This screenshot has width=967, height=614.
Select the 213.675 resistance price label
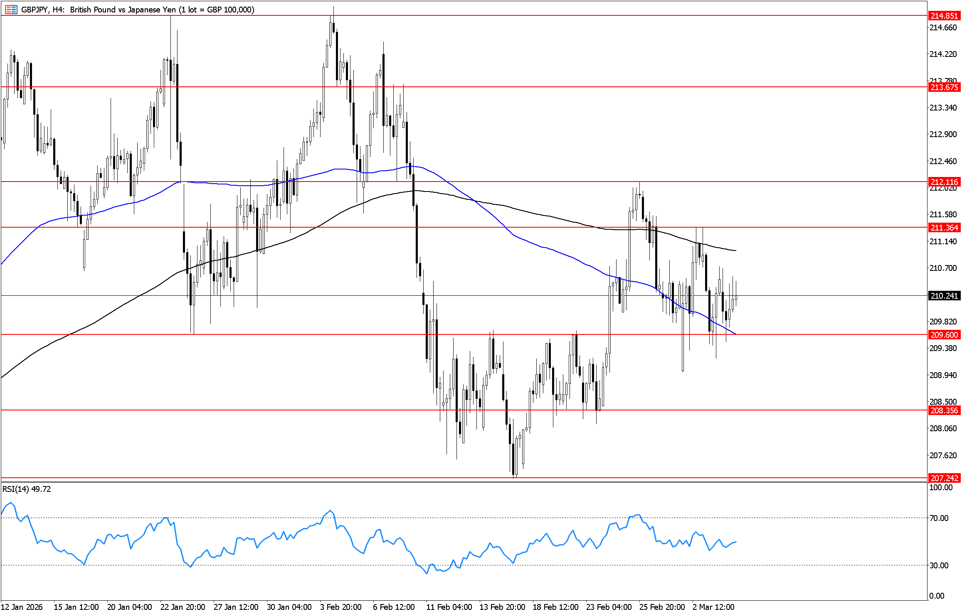(x=944, y=87)
